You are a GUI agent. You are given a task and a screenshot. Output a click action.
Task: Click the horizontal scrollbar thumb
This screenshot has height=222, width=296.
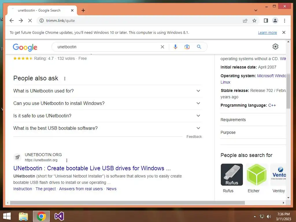click(127, 203)
